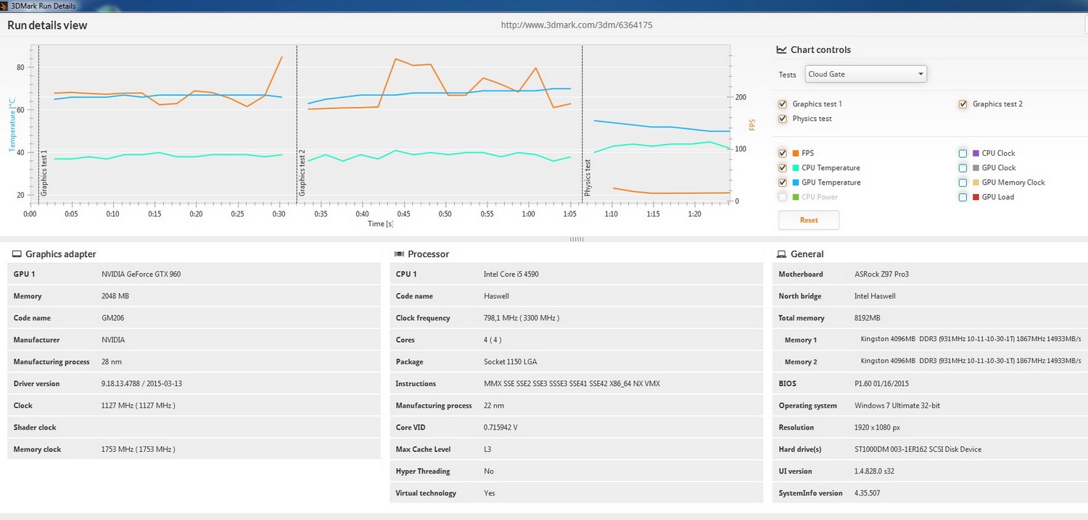Viewport: 1088px width, 520px height.
Task: Open the 3dmark.com result URL
Action: pyautogui.click(x=577, y=25)
